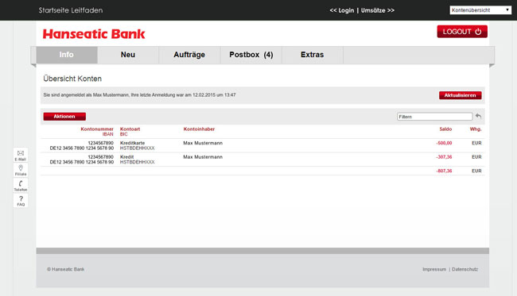
Task: Sort by Saldo column header
Action: tap(445, 129)
